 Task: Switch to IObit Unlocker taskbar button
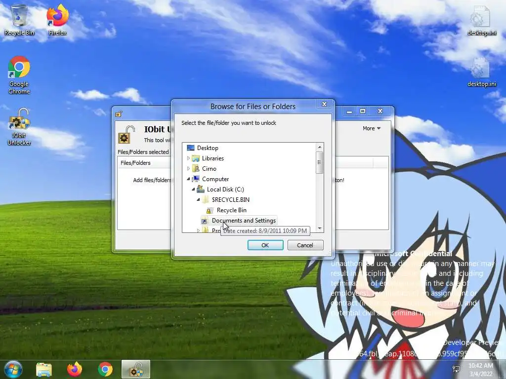136,369
